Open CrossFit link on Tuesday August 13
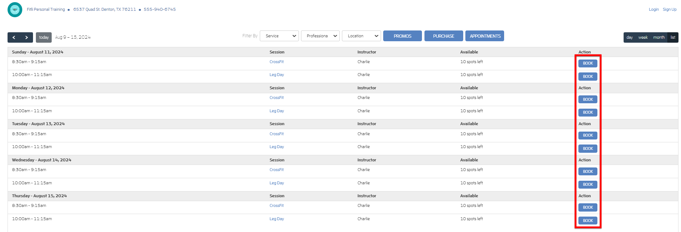This screenshot has height=232, width=681. 277,134
